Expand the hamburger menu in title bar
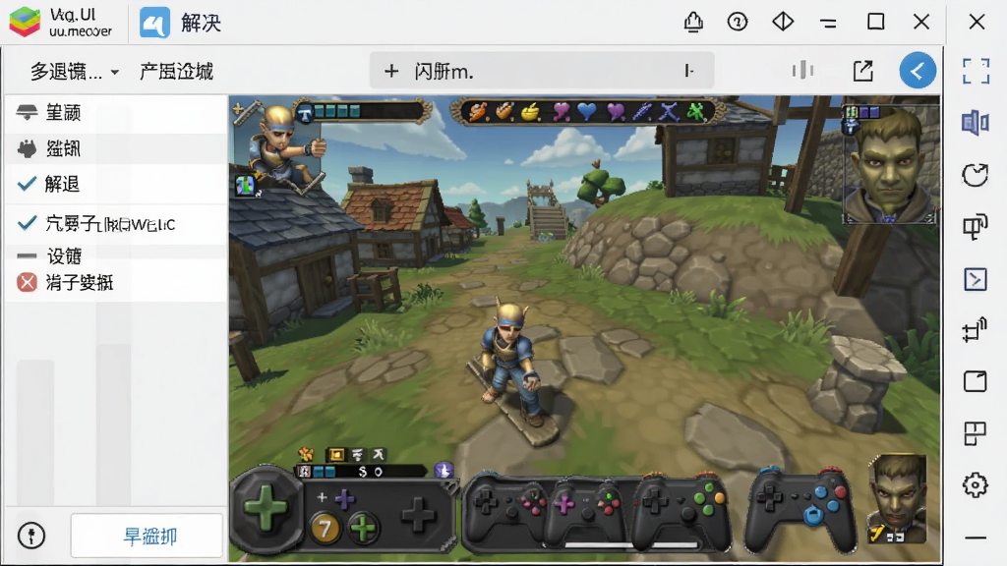The image size is (1007, 566). (828, 24)
